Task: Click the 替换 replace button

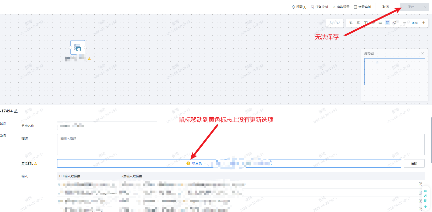Action: tap(414, 163)
